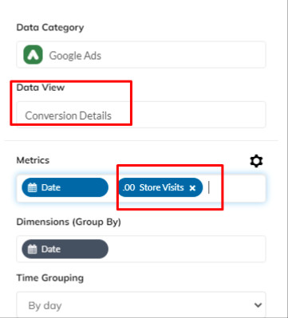Image resolution: width=288 pixels, height=318 pixels.
Task: Click the Time Grouping chevron arrow
Action: pos(258,305)
